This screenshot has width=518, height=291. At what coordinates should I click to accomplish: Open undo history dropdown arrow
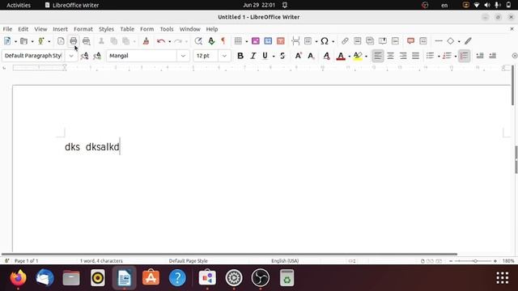(x=169, y=41)
